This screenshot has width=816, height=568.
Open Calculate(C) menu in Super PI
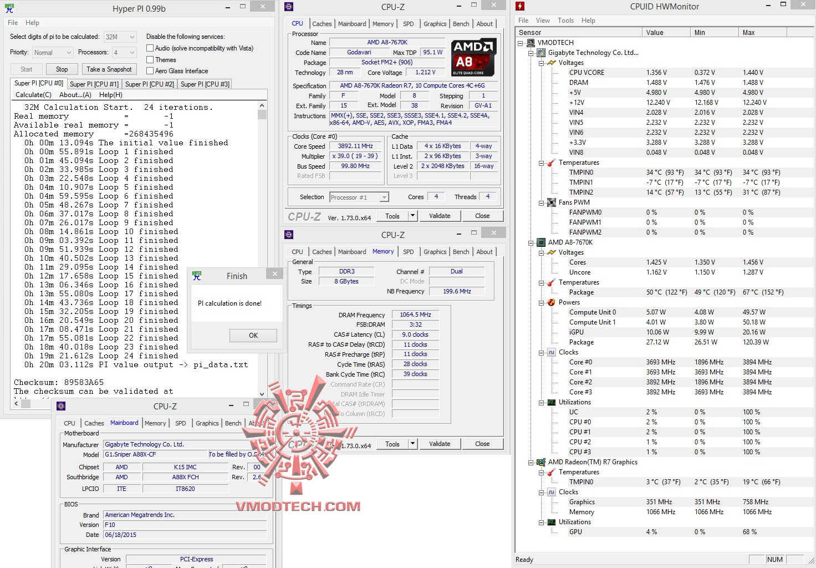tap(33, 95)
